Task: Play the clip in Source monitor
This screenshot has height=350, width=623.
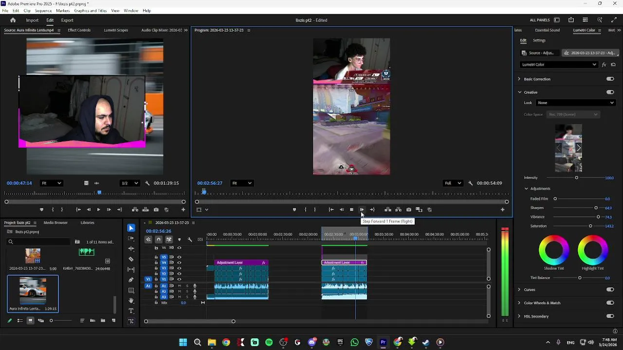Action: pyautogui.click(x=98, y=210)
